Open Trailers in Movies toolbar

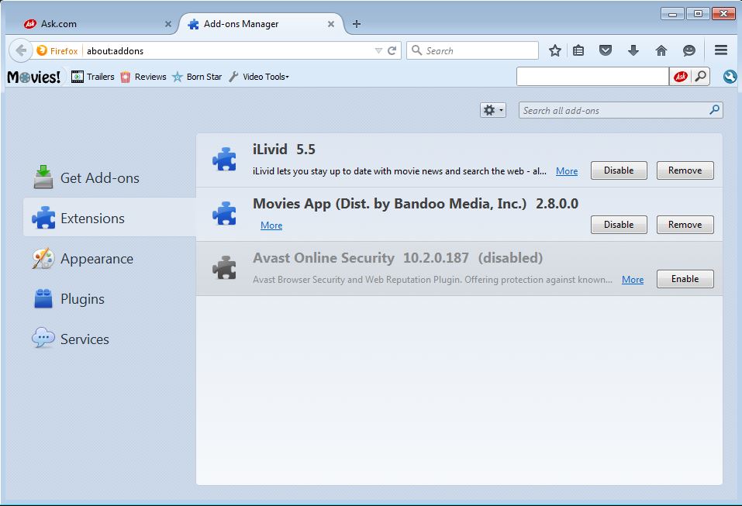[93, 77]
